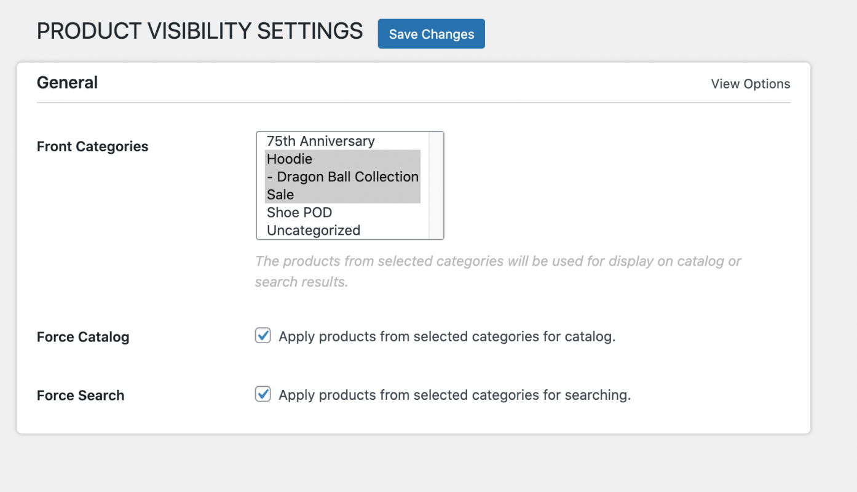Uncheck the Force Catalog checkbox
857x492 pixels.
263,336
